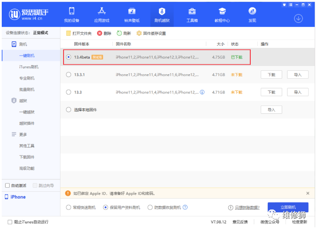Open the 铃声壁纸 section
The width and height of the screenshot is (316, 229).
point(132,14)
